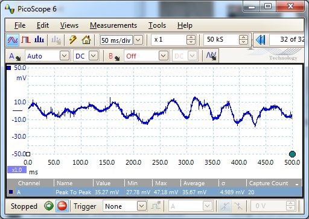Viewport: 309px width, 219px height.
Task: Click the Channel column header
Action: pos(29,183)
